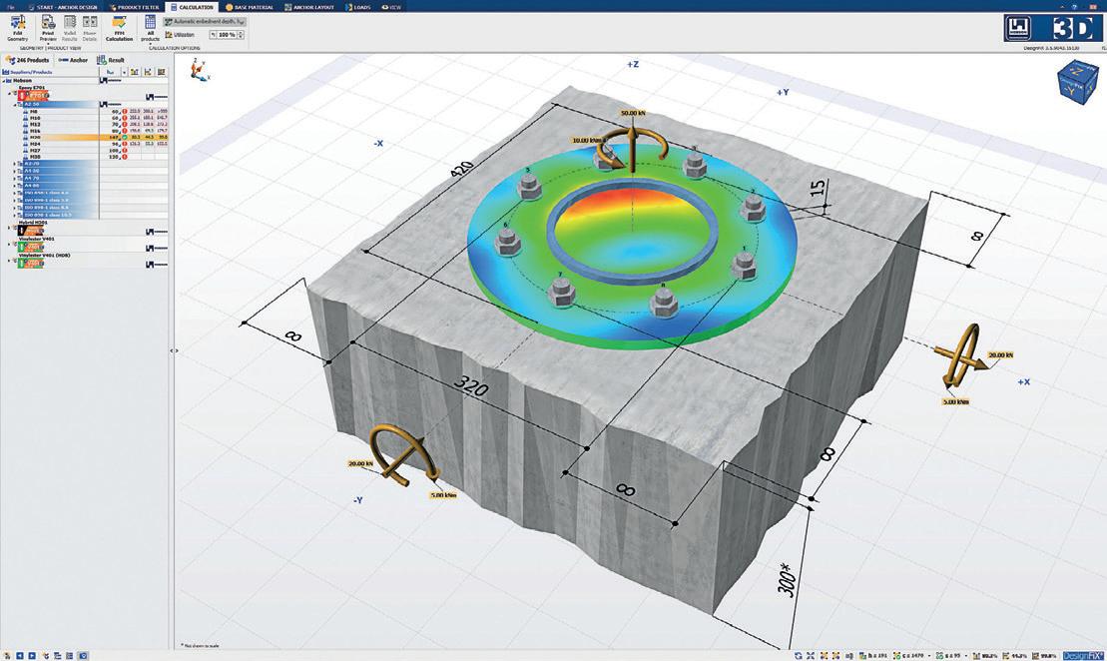
Task: Expand the A2-70 steel grade node
Action: tap(15, 164)
